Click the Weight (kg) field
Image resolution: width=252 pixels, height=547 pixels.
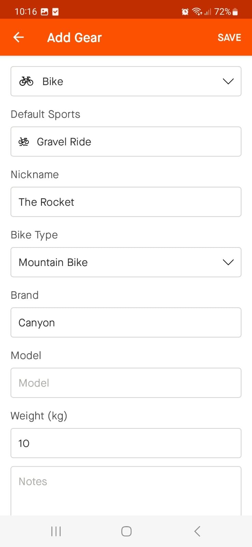126,443
